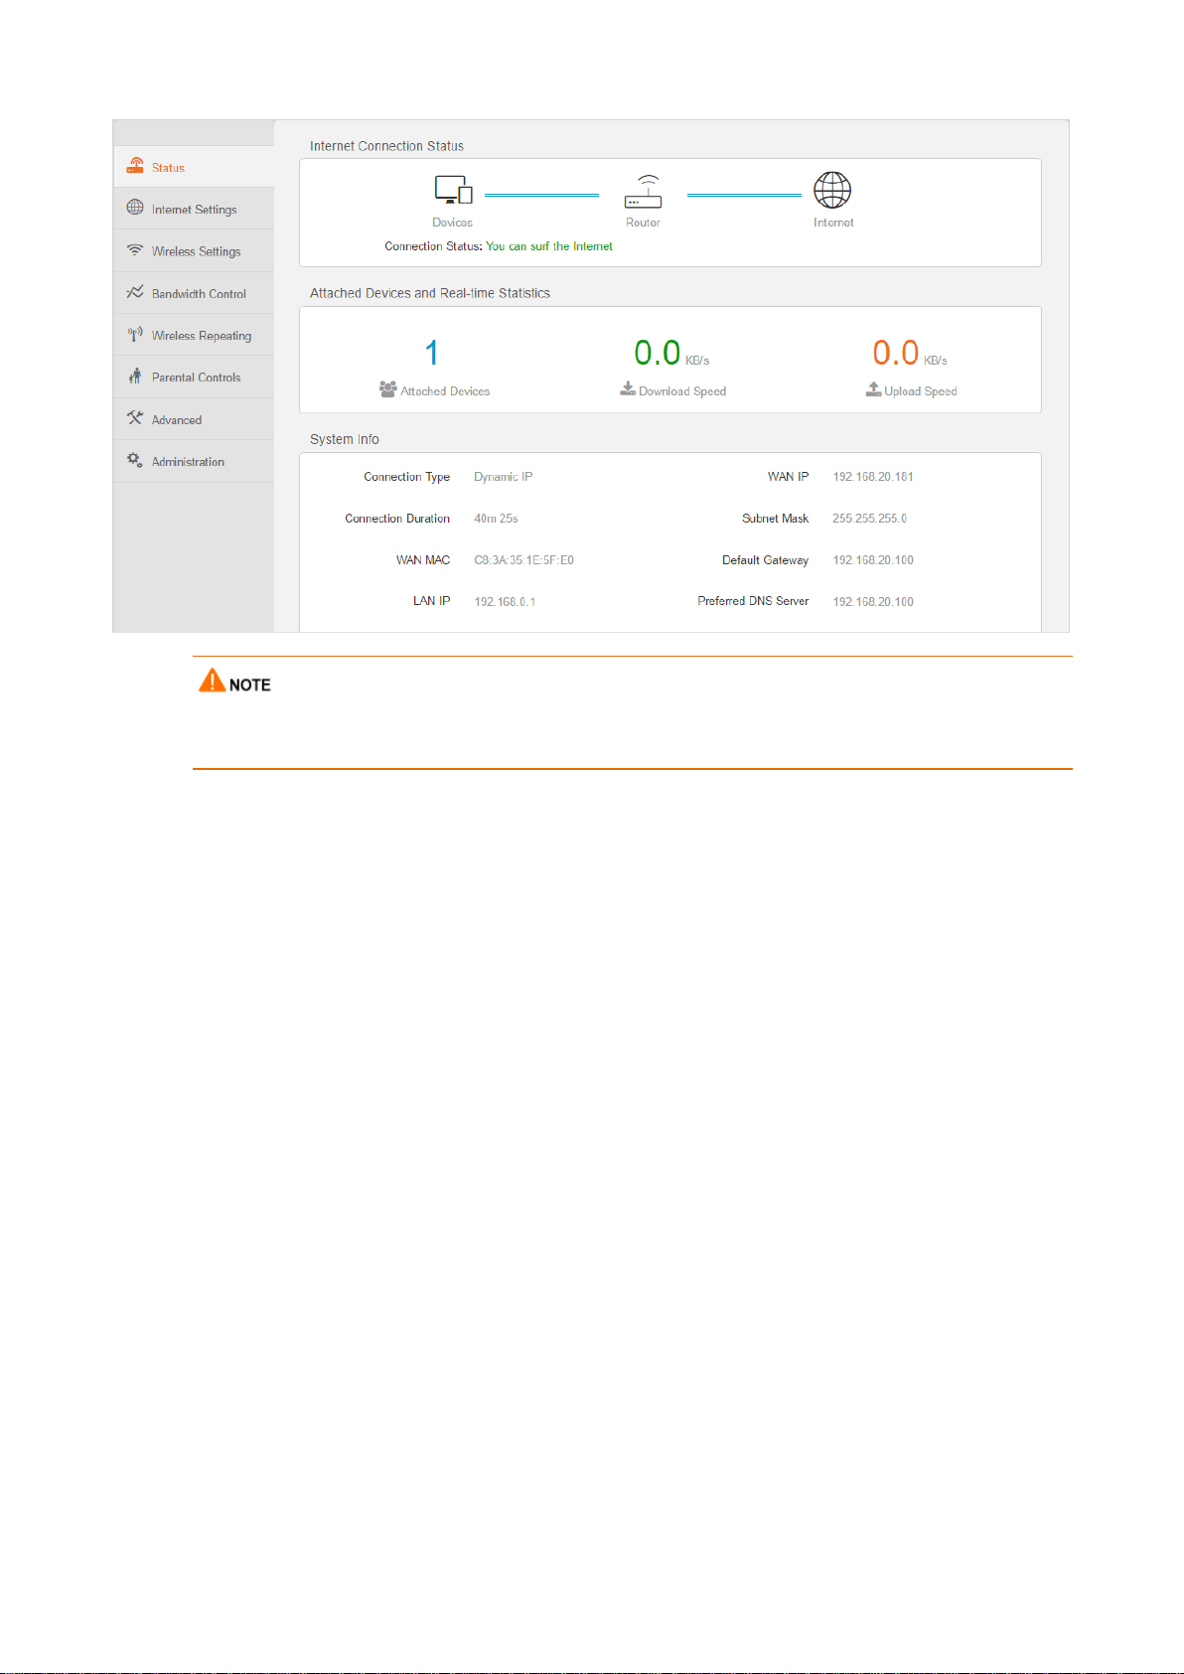Click the Status router icon in the sidebar
The image size is (1184, 1674).
(x=135, y=166)
